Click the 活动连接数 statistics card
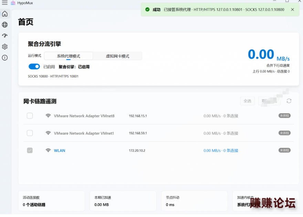The height and width of the screenshot is (217, 303). (51, 201)
